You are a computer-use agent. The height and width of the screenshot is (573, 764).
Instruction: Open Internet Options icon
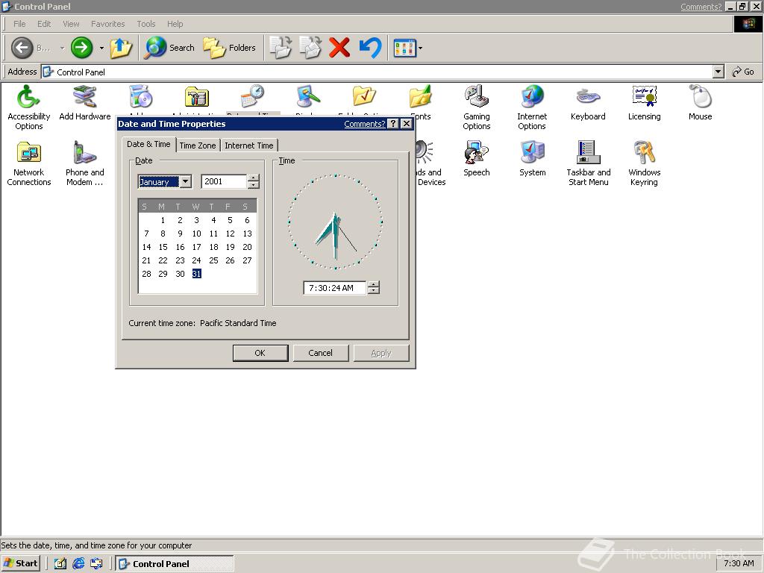tap(532, 107)
